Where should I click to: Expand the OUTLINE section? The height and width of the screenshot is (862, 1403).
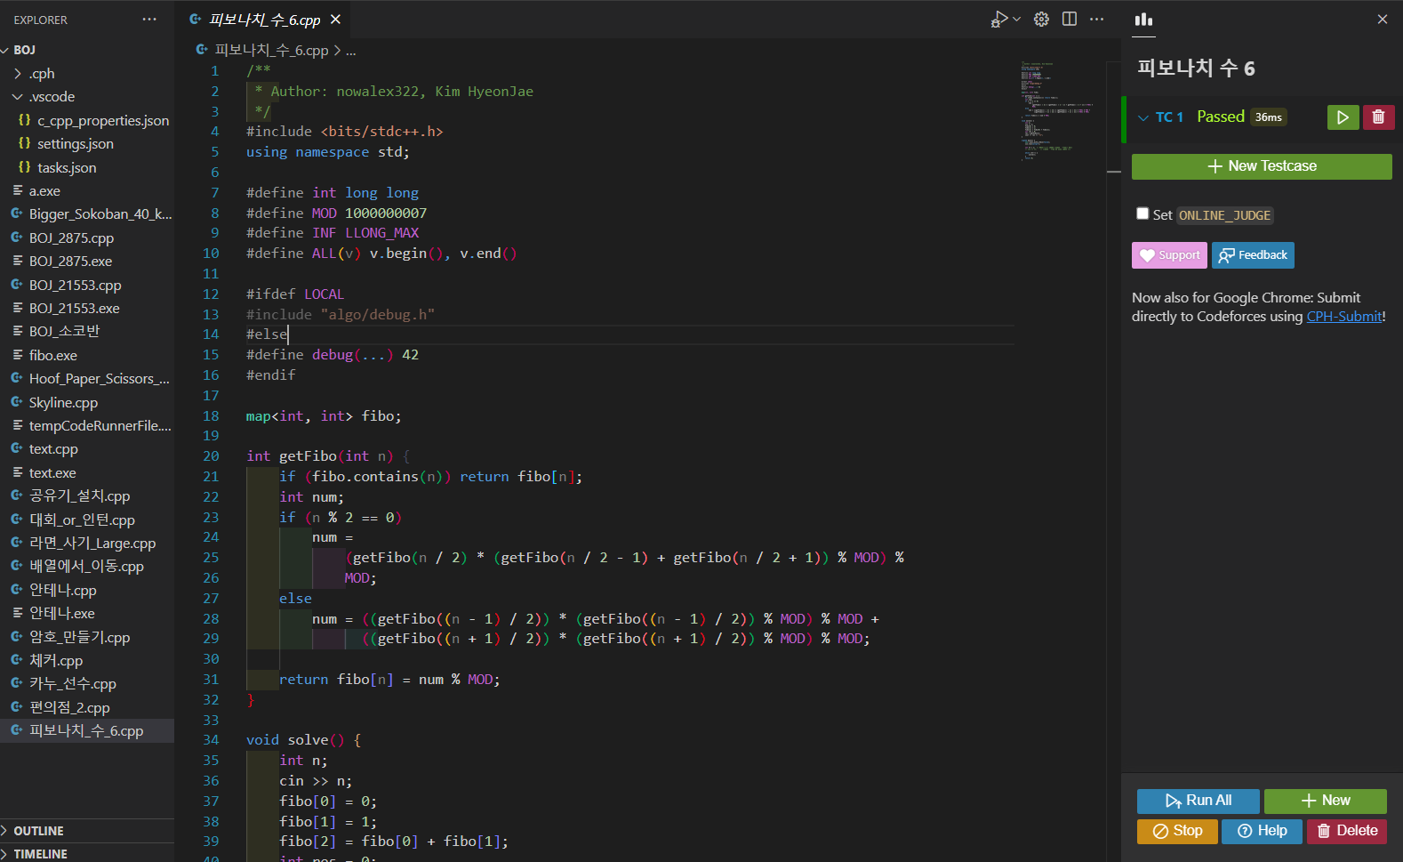click(x=38, y=831)
